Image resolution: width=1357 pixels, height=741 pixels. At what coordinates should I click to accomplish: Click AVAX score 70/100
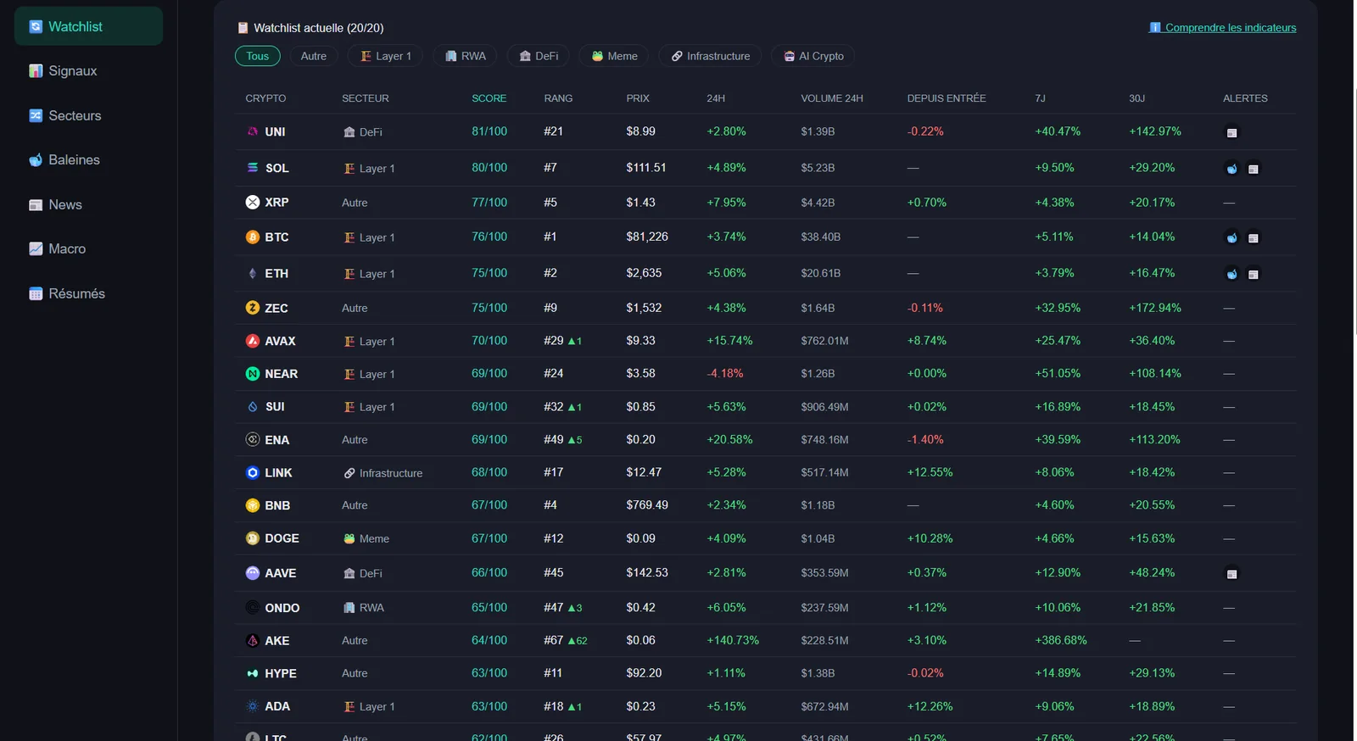click(x=489, y=341)
